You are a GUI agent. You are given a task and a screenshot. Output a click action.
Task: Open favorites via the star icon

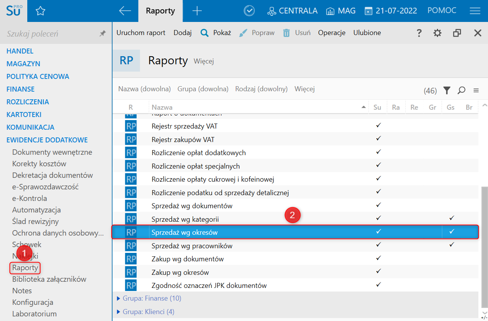pos(40,11)
